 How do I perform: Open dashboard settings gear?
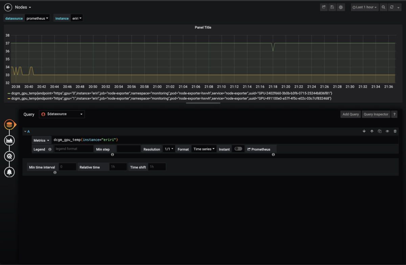[341, 7]
